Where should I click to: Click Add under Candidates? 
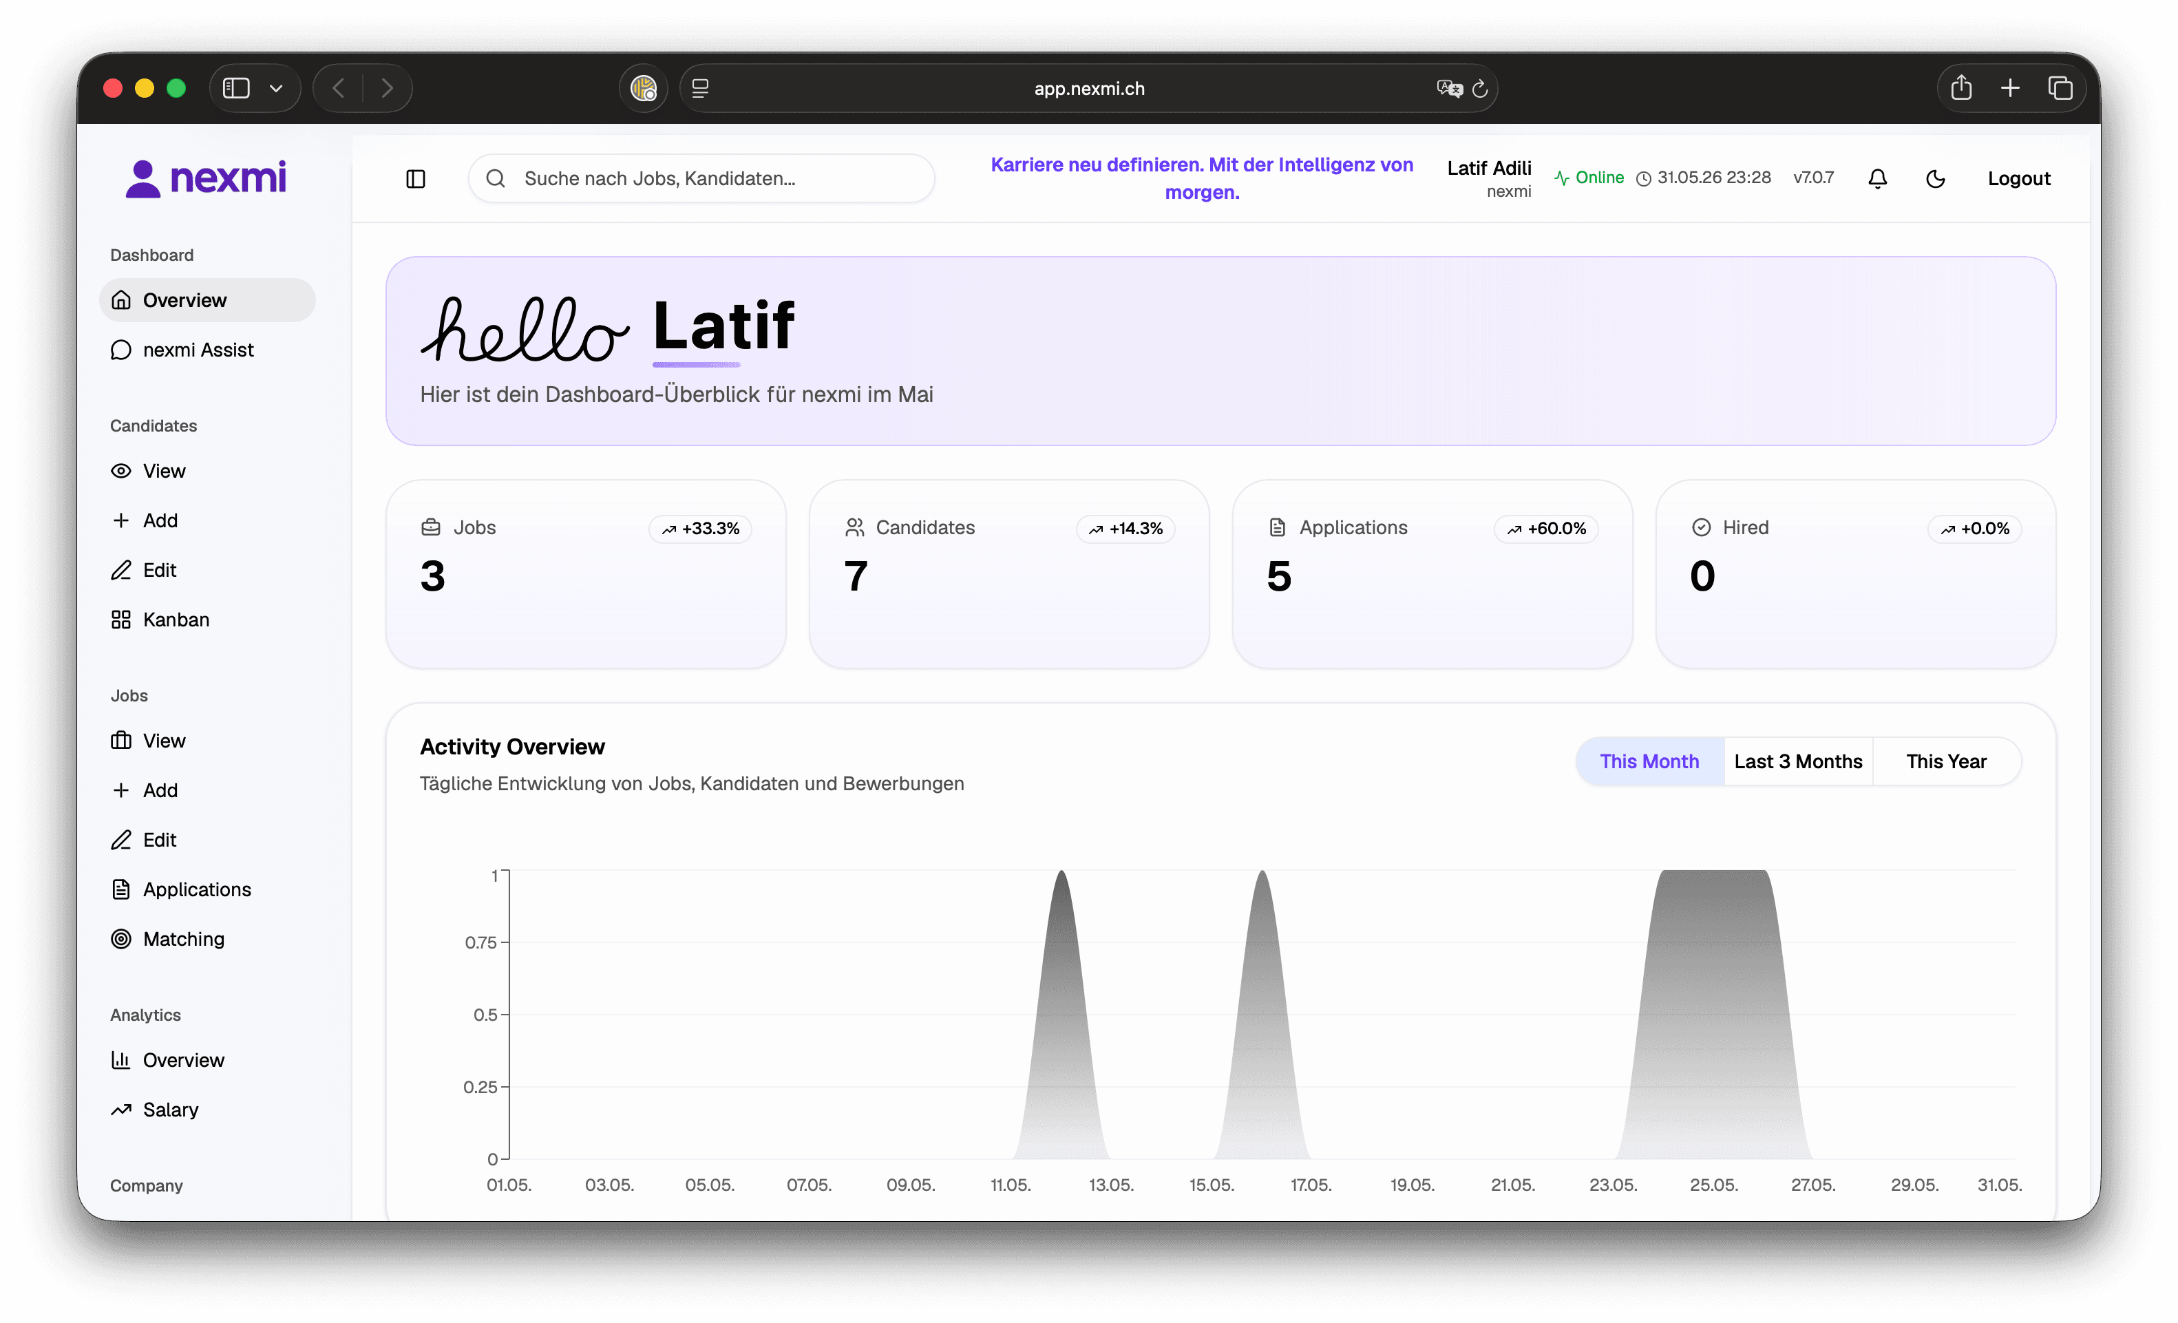coord(207,520)
